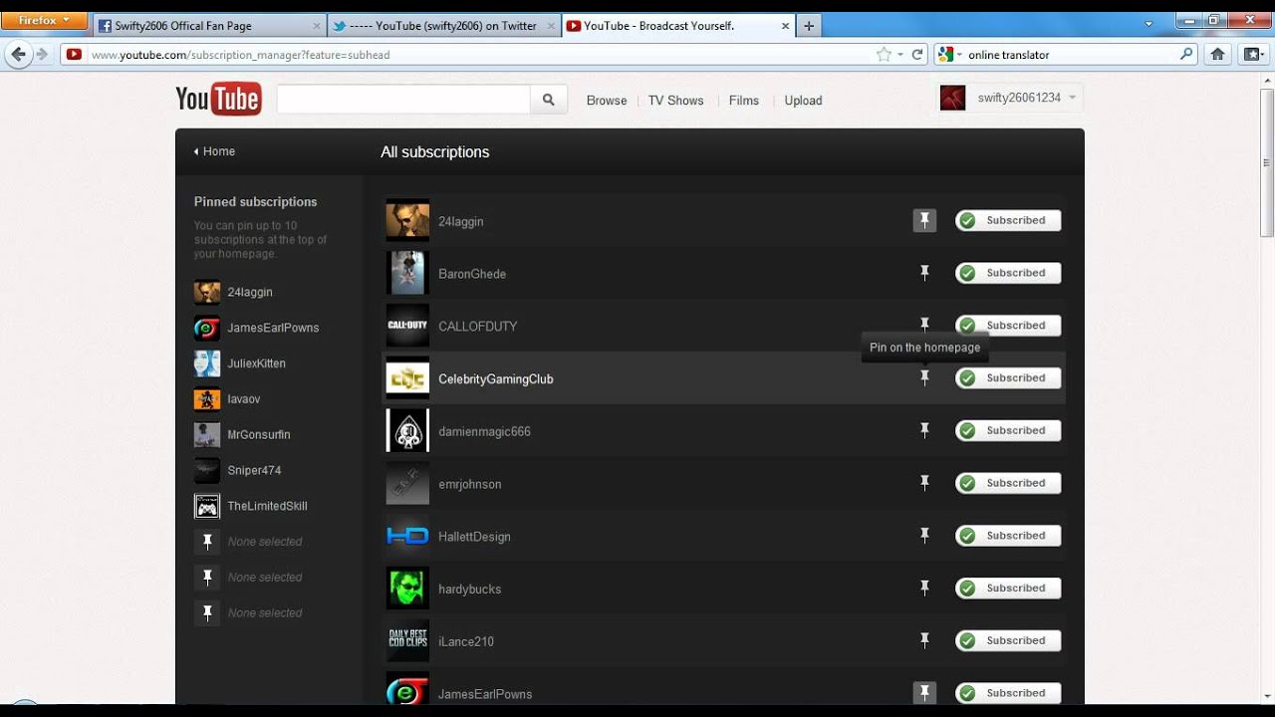
Task: Pin HallettDesign on the homepage
Action: 924,536
